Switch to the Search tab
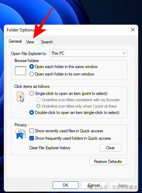Viewport: 142px width, 193px height. point(47,42)
